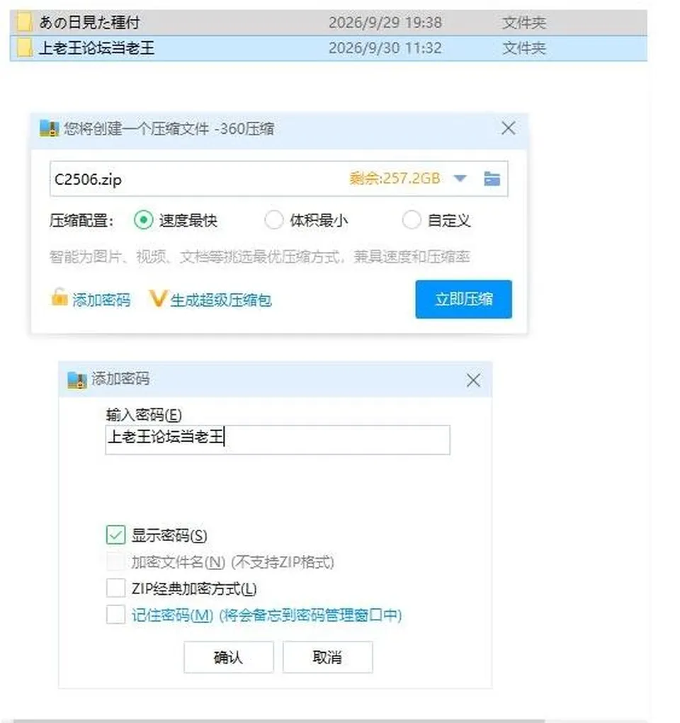Select folder name あの日見た種付
Screen dimensions: 680x723
89,22
